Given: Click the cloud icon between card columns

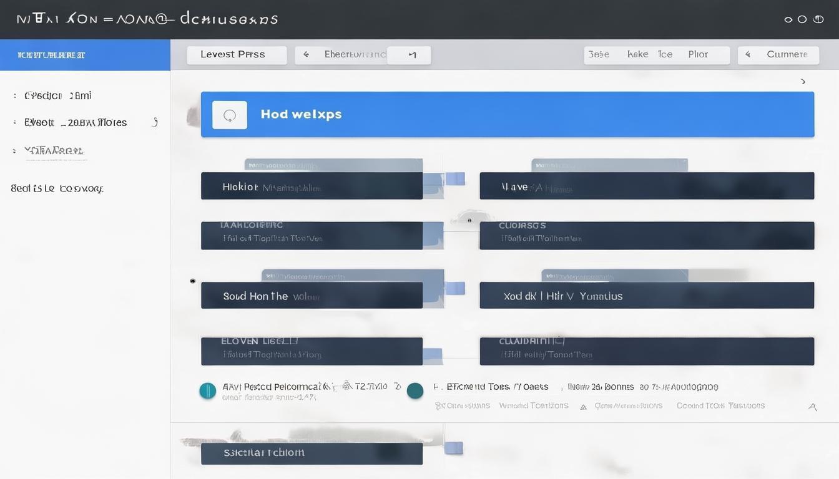Looking at the screenshot, I should tap(469, 218).
